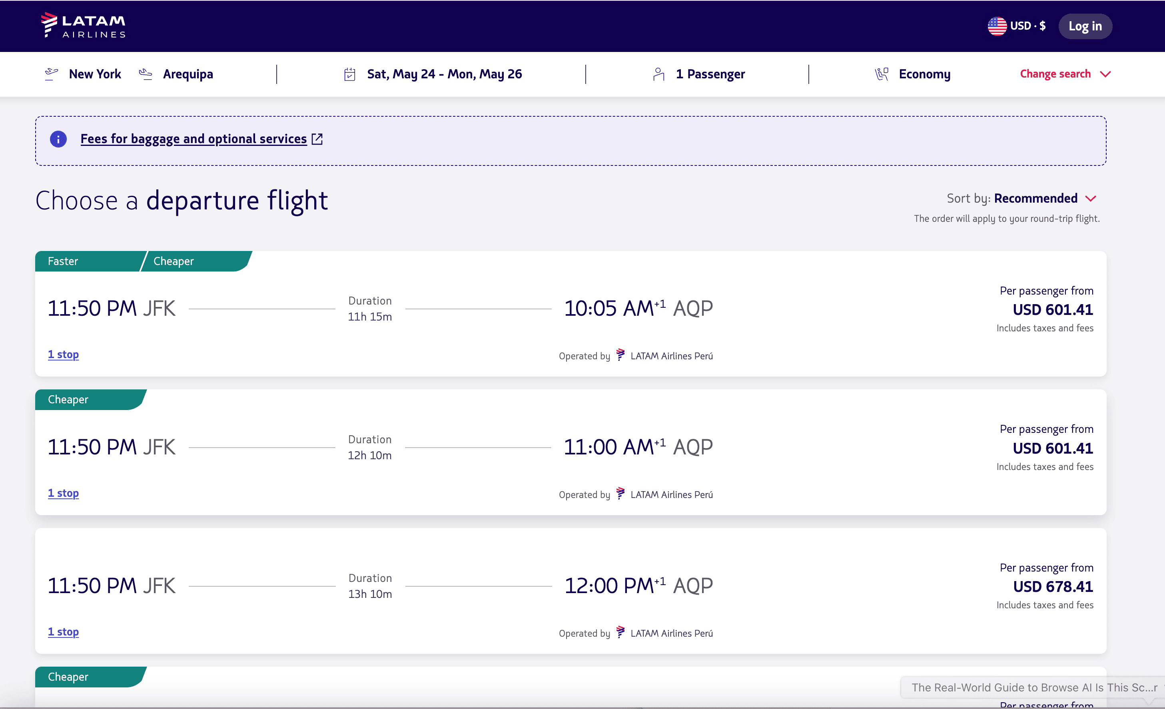Click the LATAM Airlines logo
Viewport: 1165px width, 709px height.
click(83, 25)
